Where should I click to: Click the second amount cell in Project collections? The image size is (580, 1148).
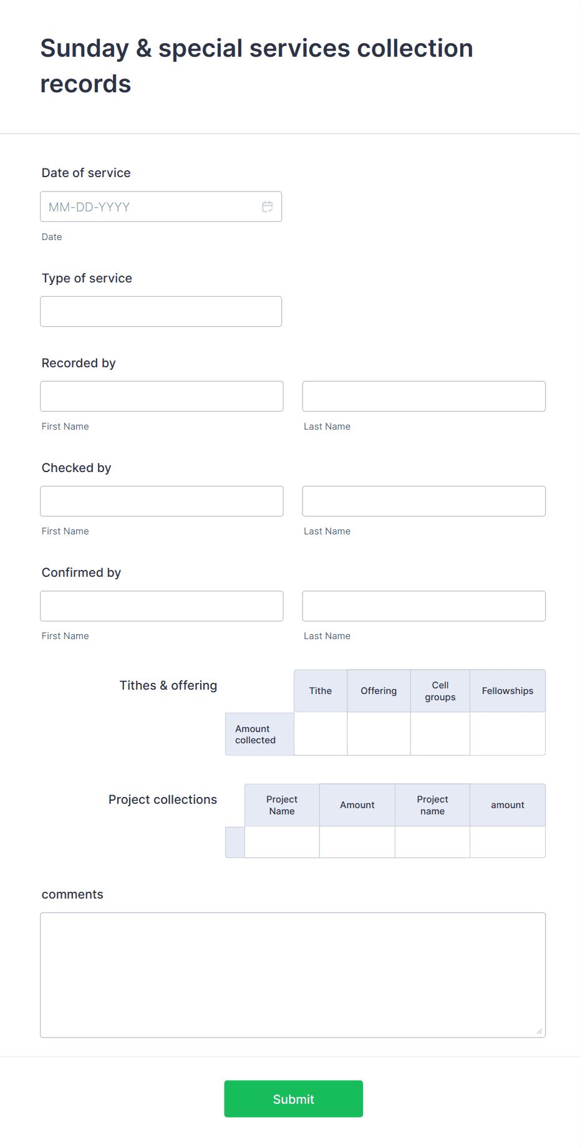pyautogui.click(x=507, y=842)
